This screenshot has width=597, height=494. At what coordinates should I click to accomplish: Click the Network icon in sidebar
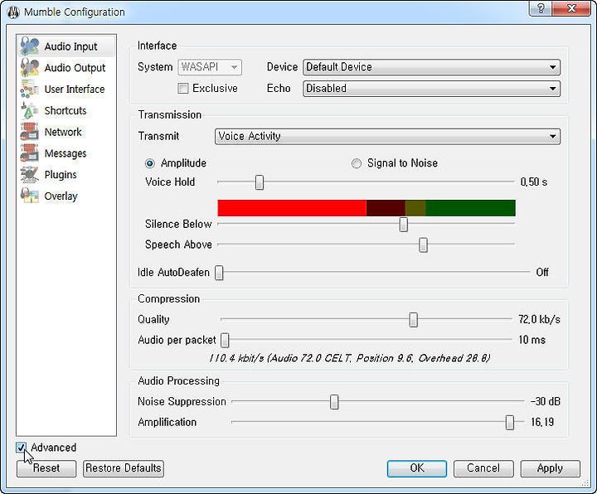(x=29, y=132)
